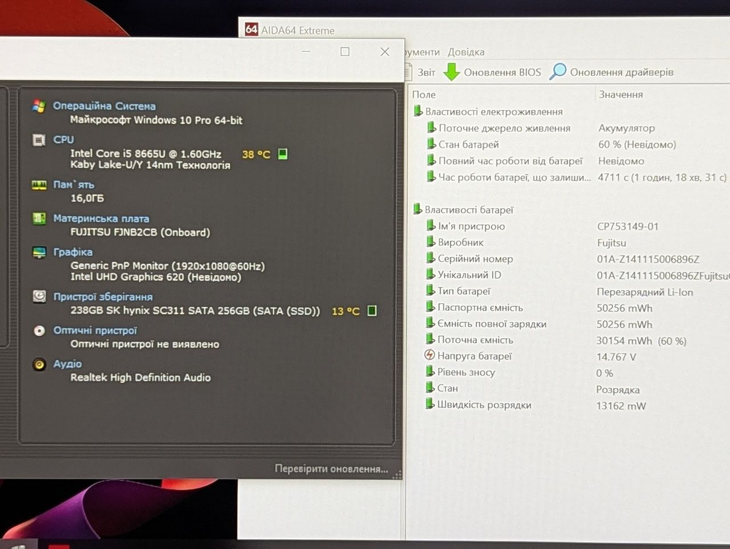Screen dimensions: 730x549
Task: Click the AIDA64 app icon in the title bar
Action: click(x=251, y=29)
